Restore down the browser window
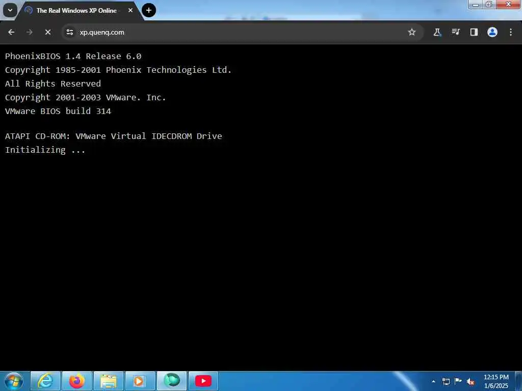Screen dimensions: 522x391 489,4
